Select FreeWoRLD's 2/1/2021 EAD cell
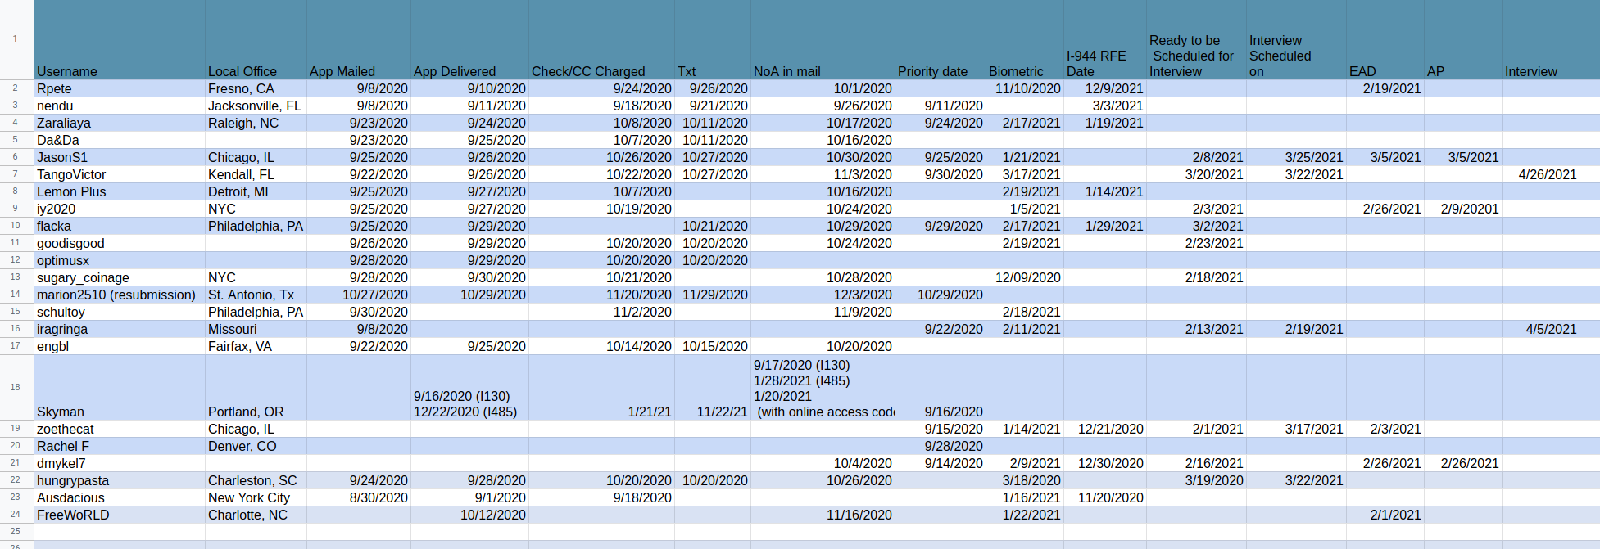 (1385, 515)
